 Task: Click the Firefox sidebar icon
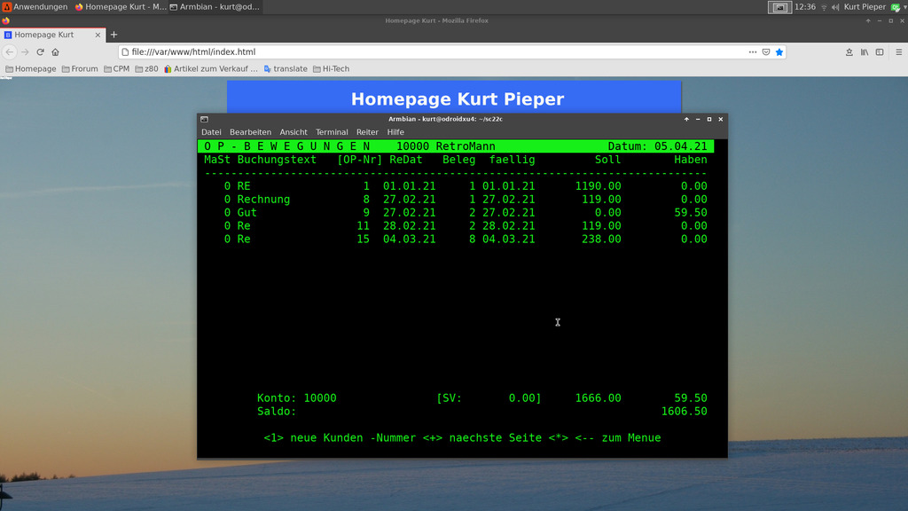(880, 52)
